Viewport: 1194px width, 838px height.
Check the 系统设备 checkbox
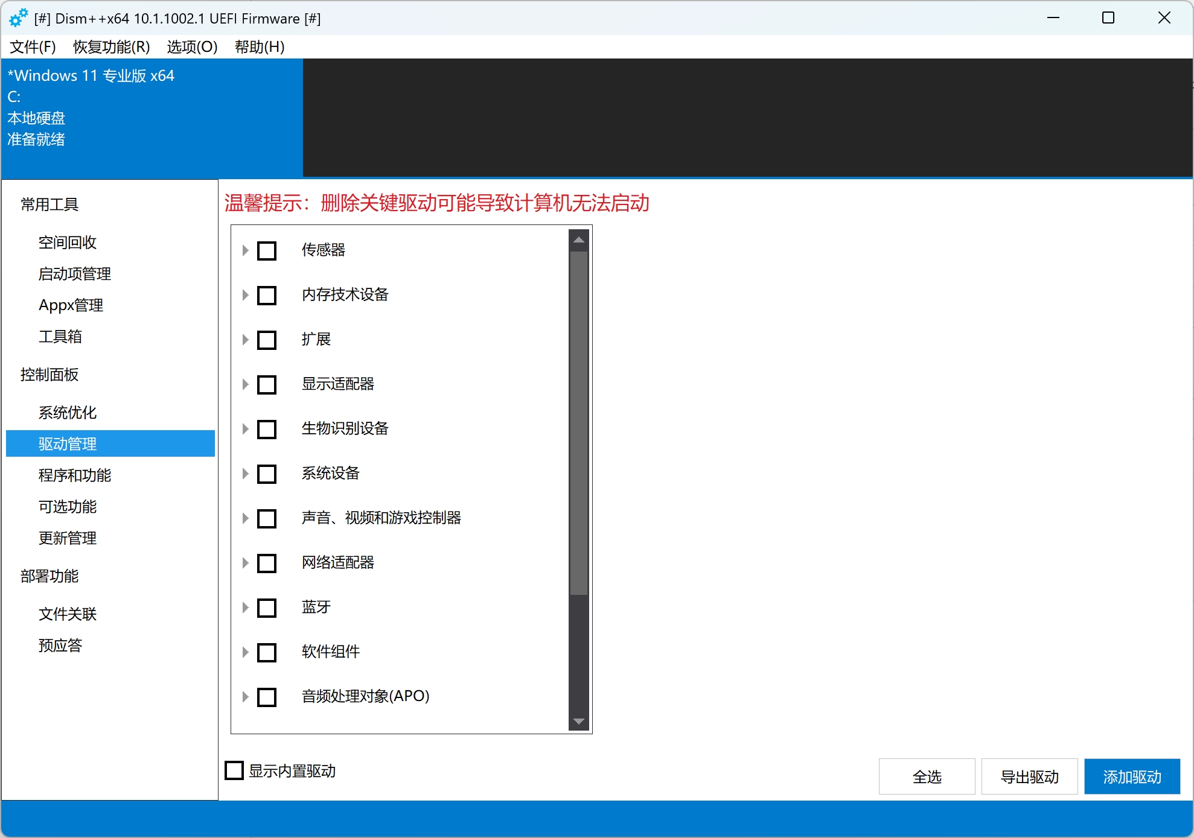pos(267,474)
